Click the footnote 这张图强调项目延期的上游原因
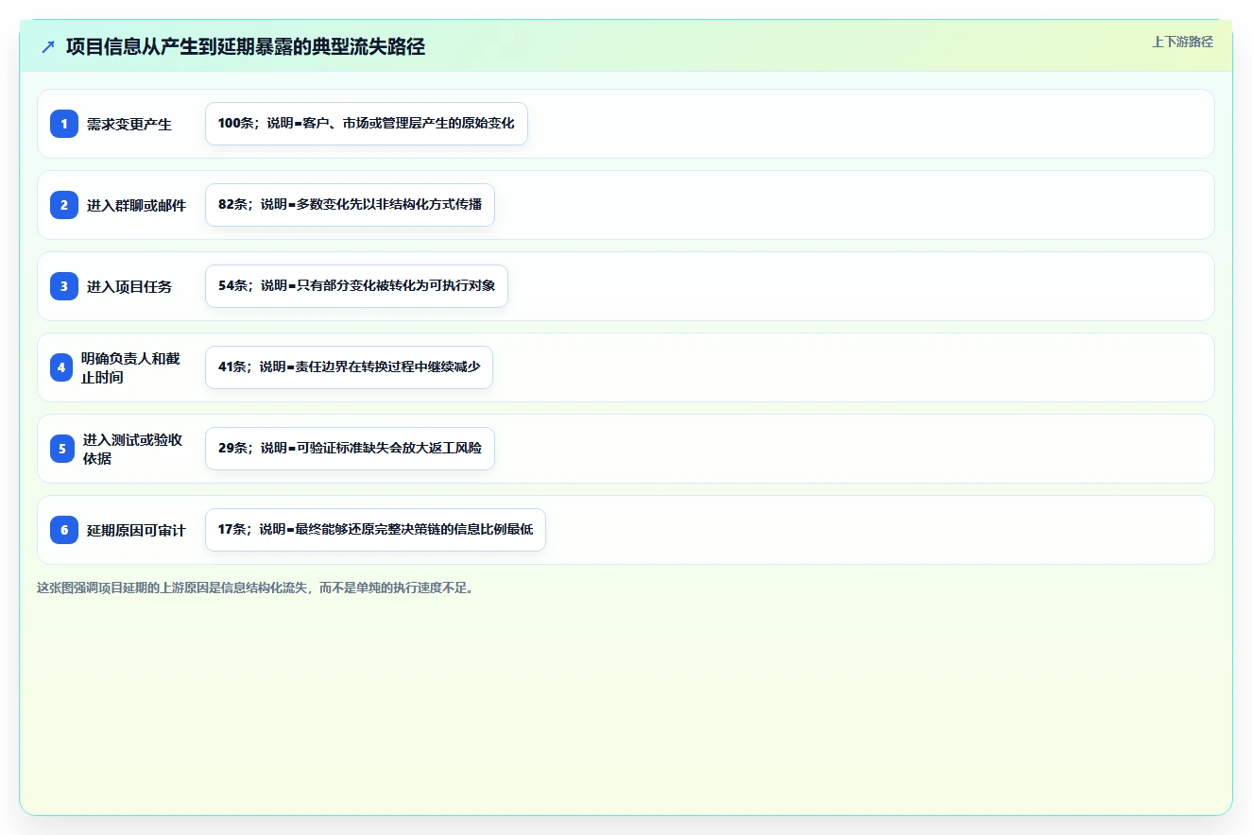1252x835 pixels. click(255, 588)
